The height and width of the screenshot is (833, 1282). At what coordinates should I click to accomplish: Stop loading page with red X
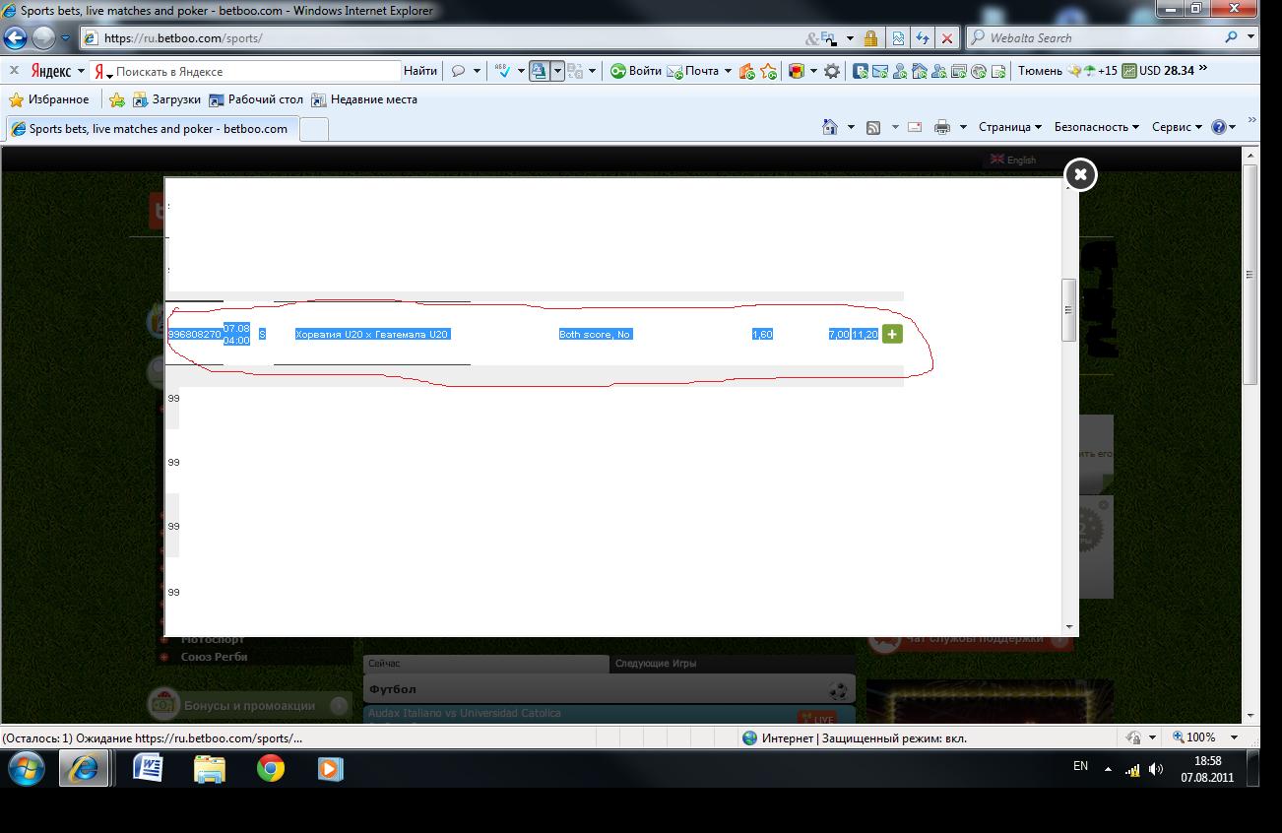pyautogui.click(x=947, y=38)
